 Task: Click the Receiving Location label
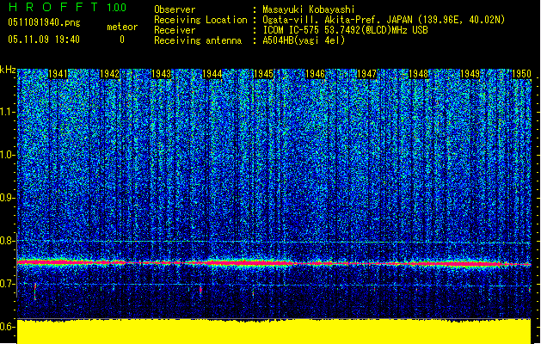(200, 20)
